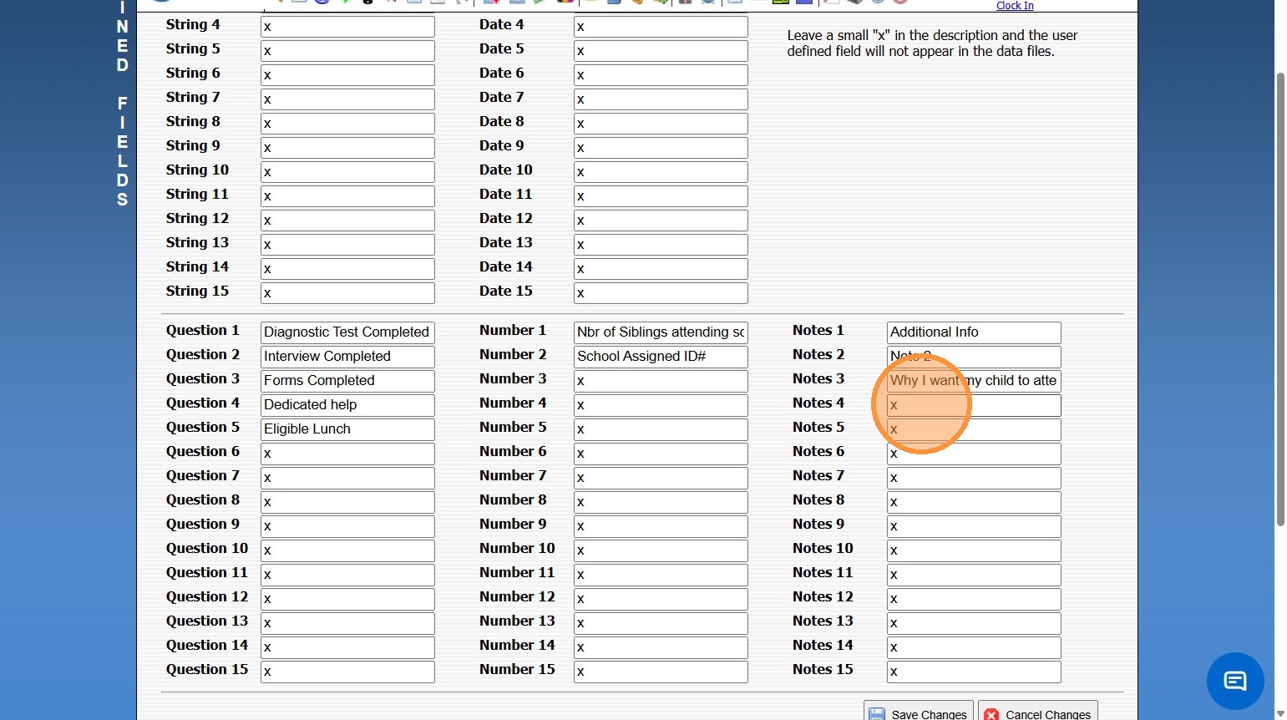The image size is (1287, 720).
Task: Click into the Number 11 text box
Action: pos(661,575)
